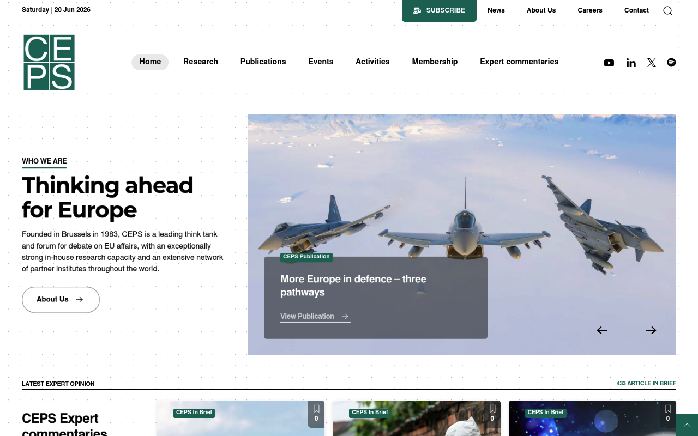This screenshot has width=698, height=436.
Task: Open the Expert commentaries menu
Action: coord(519,62)
